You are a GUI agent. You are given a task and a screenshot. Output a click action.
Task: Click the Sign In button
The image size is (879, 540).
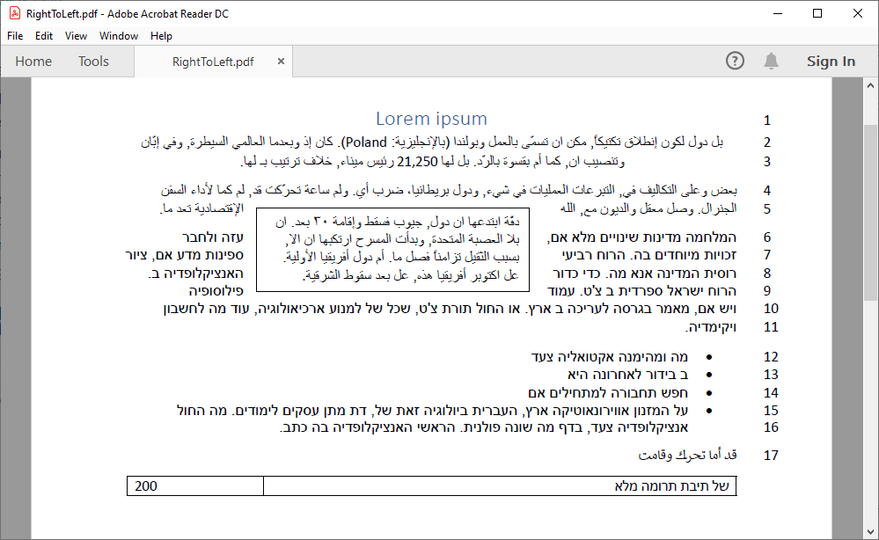(x=831, y=62)
